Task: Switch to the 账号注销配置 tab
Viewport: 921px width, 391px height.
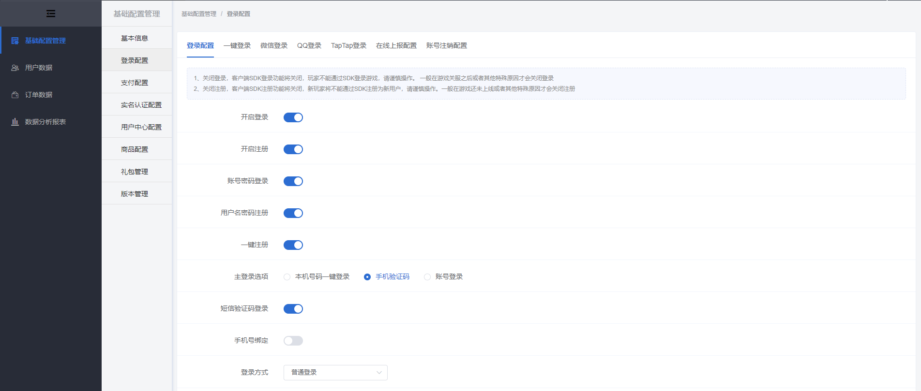Action: pos(447,45)
